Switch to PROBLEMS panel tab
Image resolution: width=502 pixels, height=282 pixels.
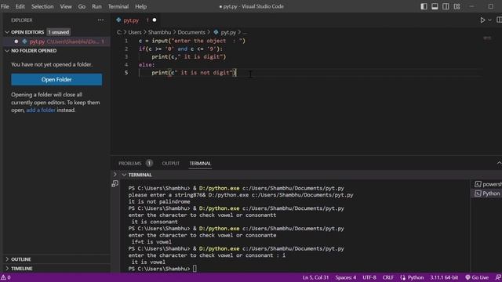click(x=130, y=164)
